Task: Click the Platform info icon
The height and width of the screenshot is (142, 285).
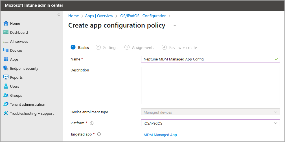Action: tap(92, 123)
